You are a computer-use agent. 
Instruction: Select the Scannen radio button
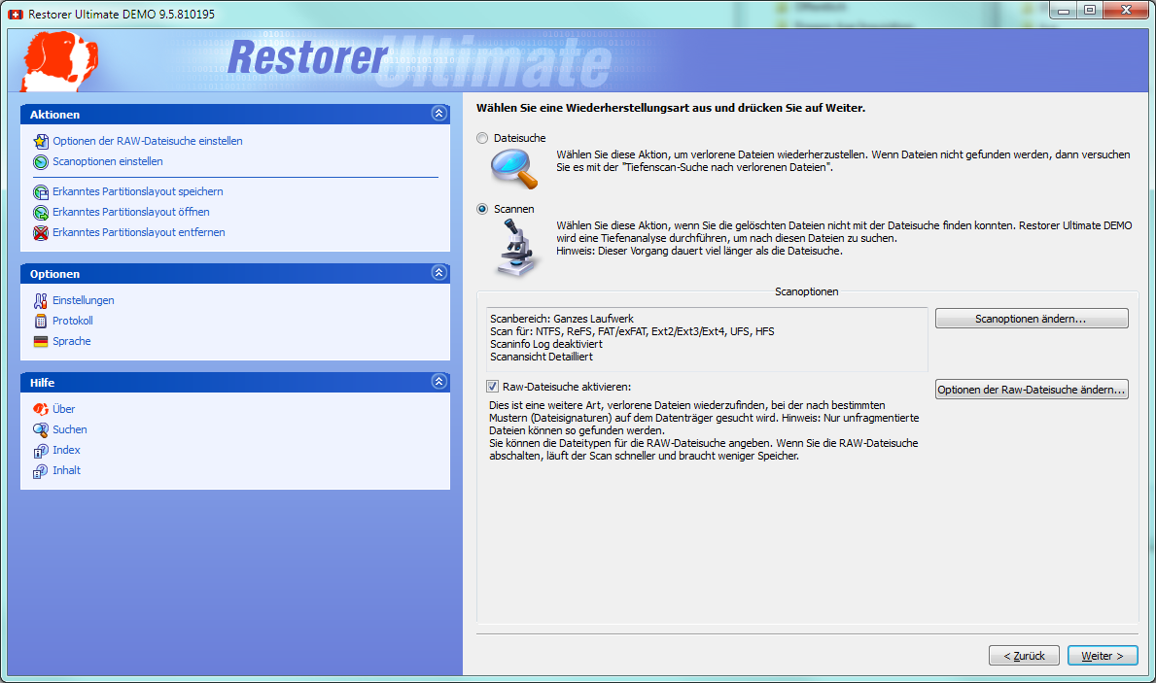pyautogui.click(x=482, y=209)
